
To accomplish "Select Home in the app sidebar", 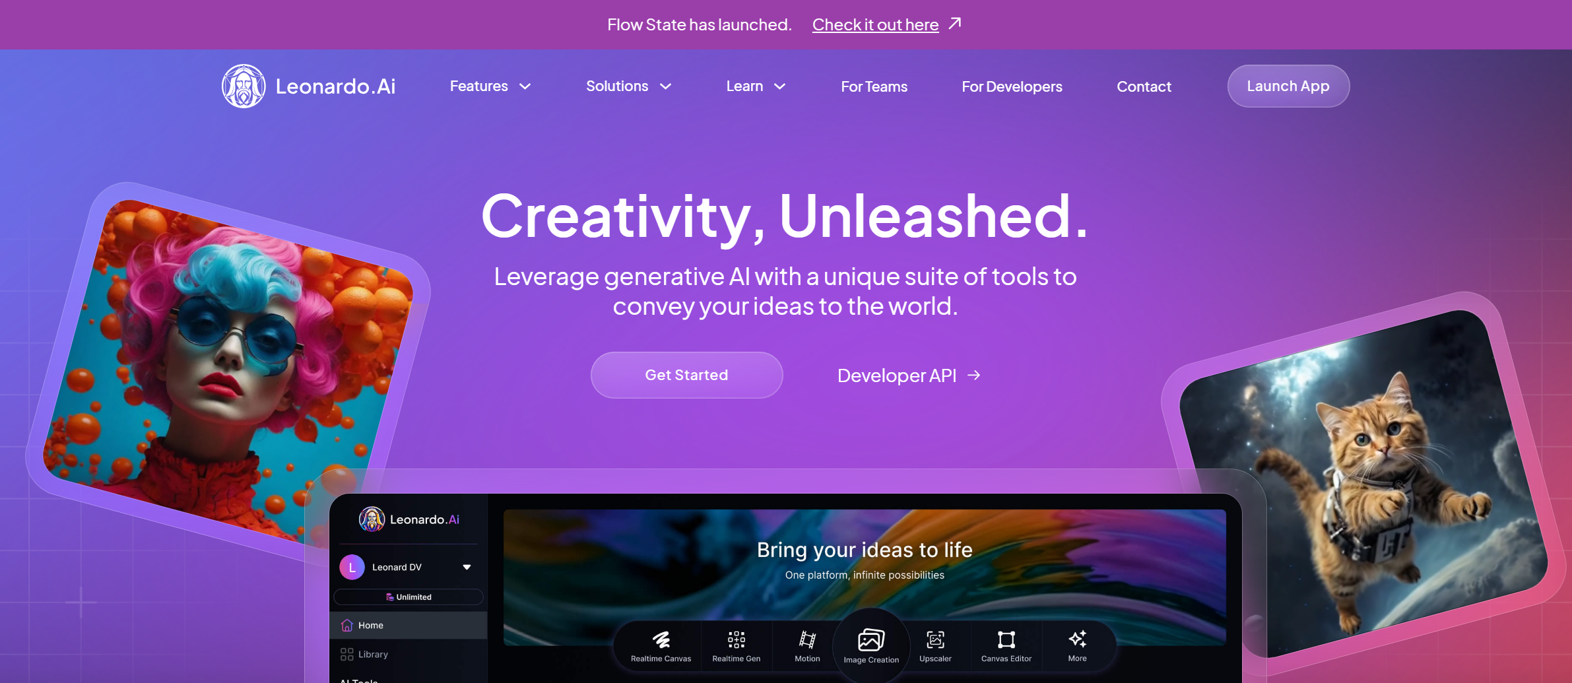I will (409, 625).
